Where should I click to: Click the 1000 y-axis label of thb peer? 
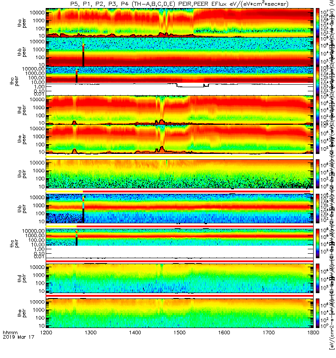point(39,50)
